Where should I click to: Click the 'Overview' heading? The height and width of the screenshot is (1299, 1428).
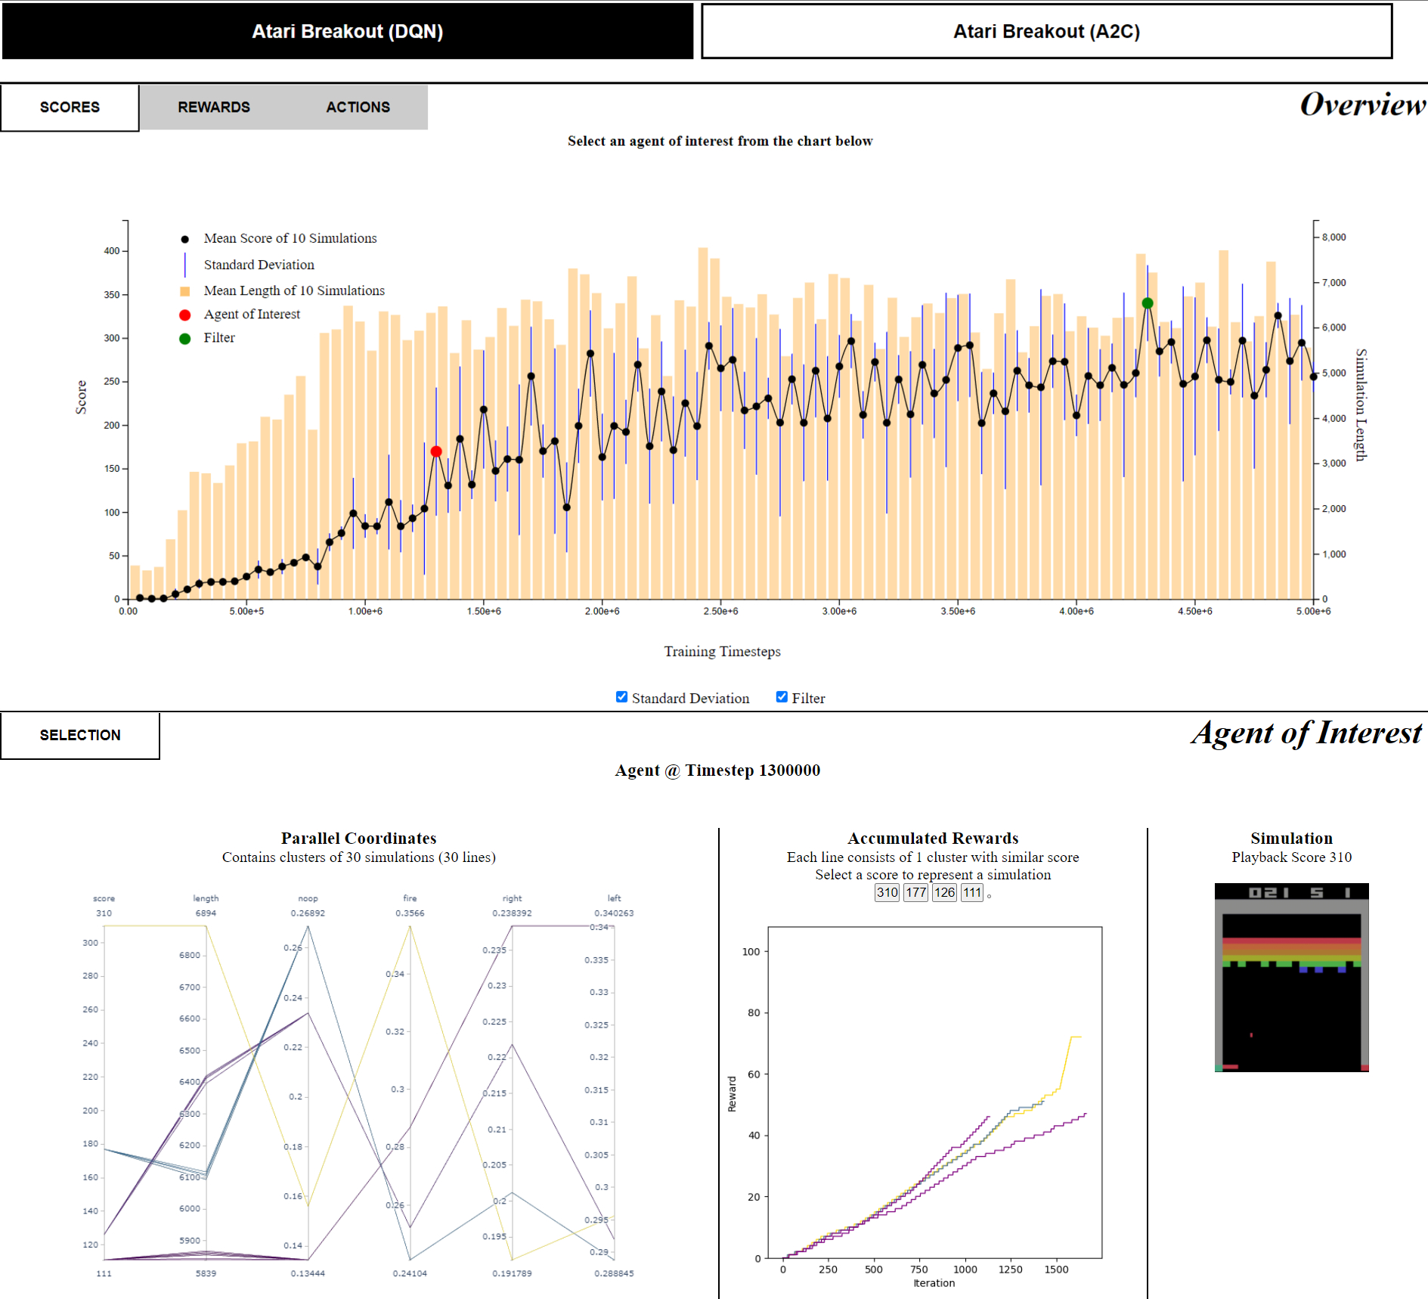pyautogui.click(x=1363, y=104)
